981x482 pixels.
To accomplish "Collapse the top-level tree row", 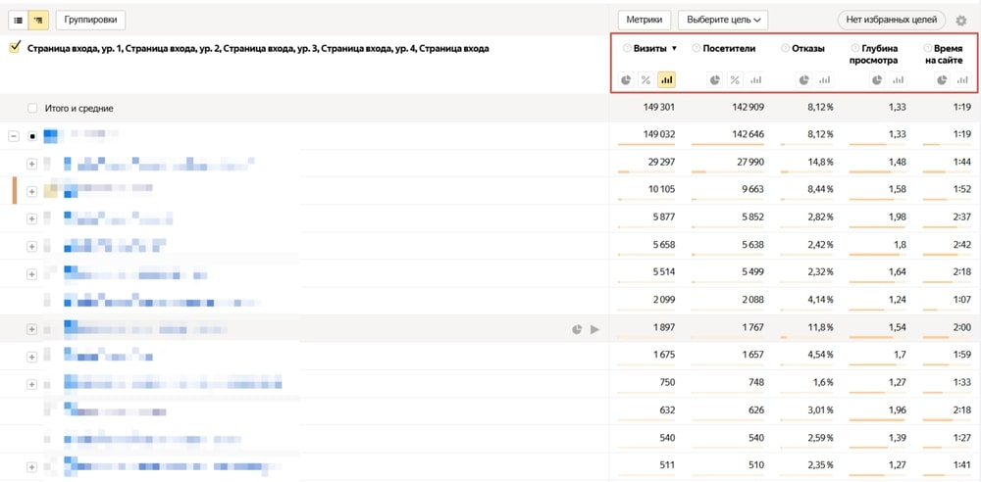I will pos(14,135).
